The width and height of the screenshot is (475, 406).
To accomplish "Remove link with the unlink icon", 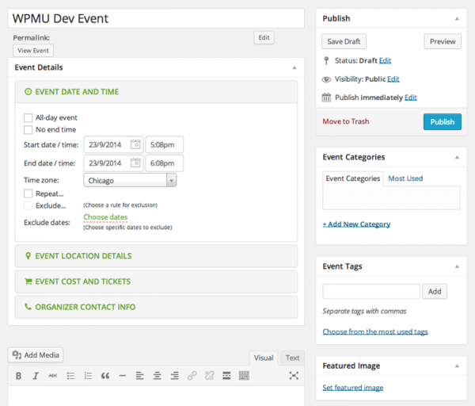I will pos(209,376).
